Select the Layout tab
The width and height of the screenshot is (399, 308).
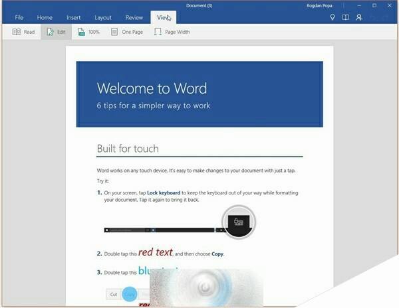pyautogui.click(x=103, y=17)
